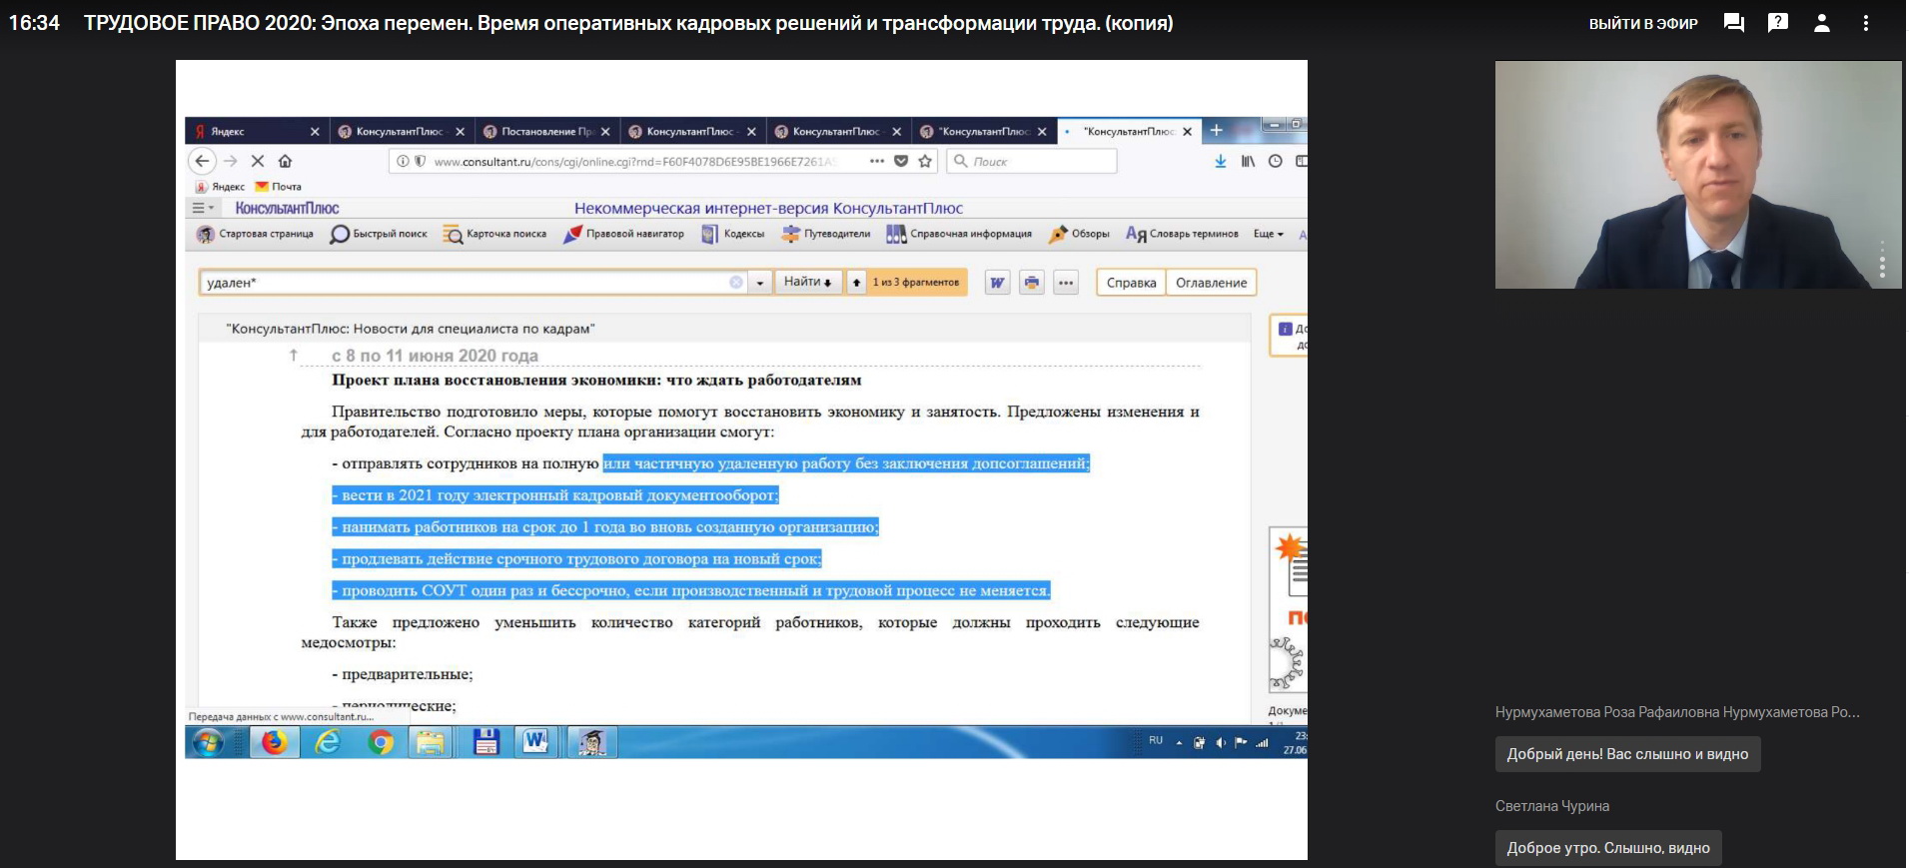The height and width of the screenshot is (868, 1909).
Task: Go to browser home page icon
Action: click(285, 161)
